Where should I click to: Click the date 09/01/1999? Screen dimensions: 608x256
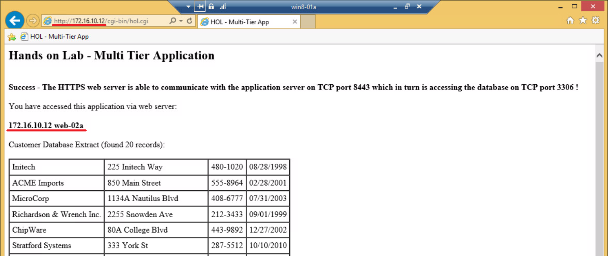(x=268, y=214)
